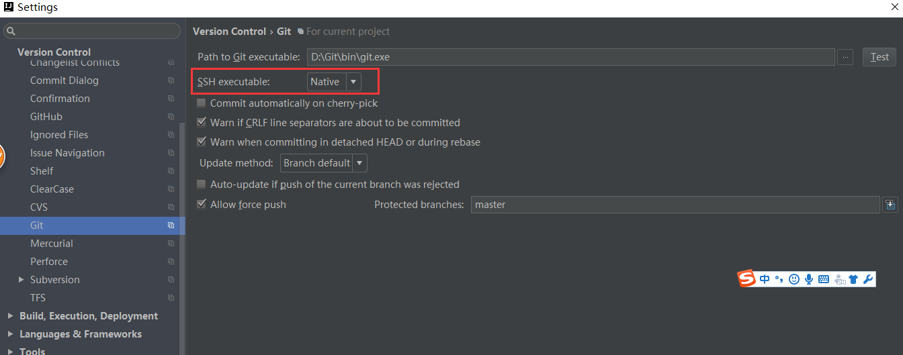
Task: Toggle Chinese input mode 中 in IME bar
Action: click(x=765, y=278)
